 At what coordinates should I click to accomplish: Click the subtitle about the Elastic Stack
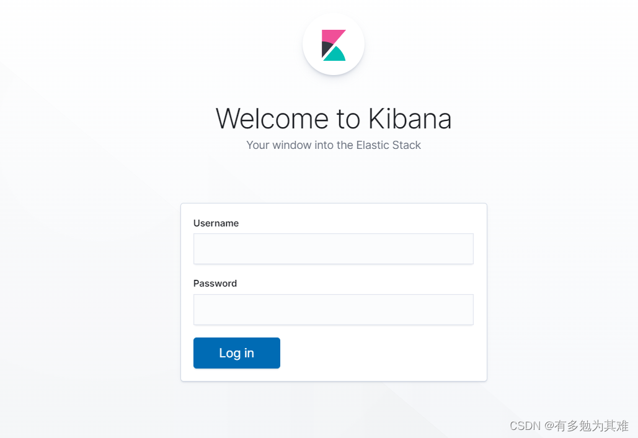tap(334, 145)
